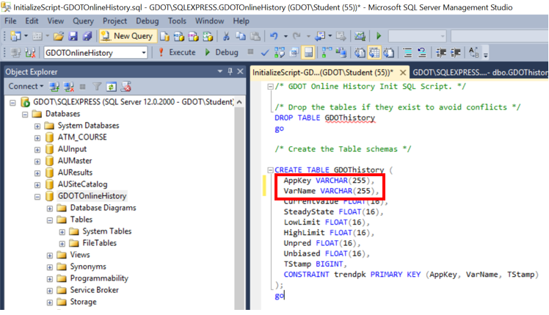Click the Analysis Services MDX Query icon
This screenshot has height=315, width=549.
[x=178, y=36]
